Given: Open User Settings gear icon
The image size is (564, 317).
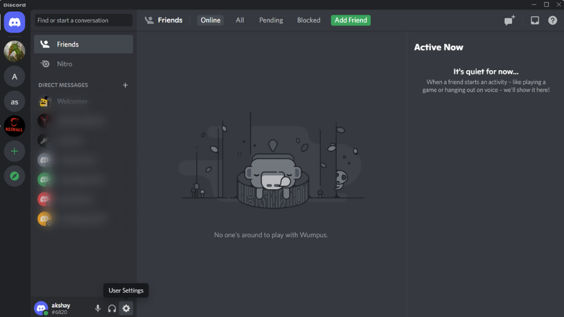Looking at the screenshot, I should (x=126, y=308).
